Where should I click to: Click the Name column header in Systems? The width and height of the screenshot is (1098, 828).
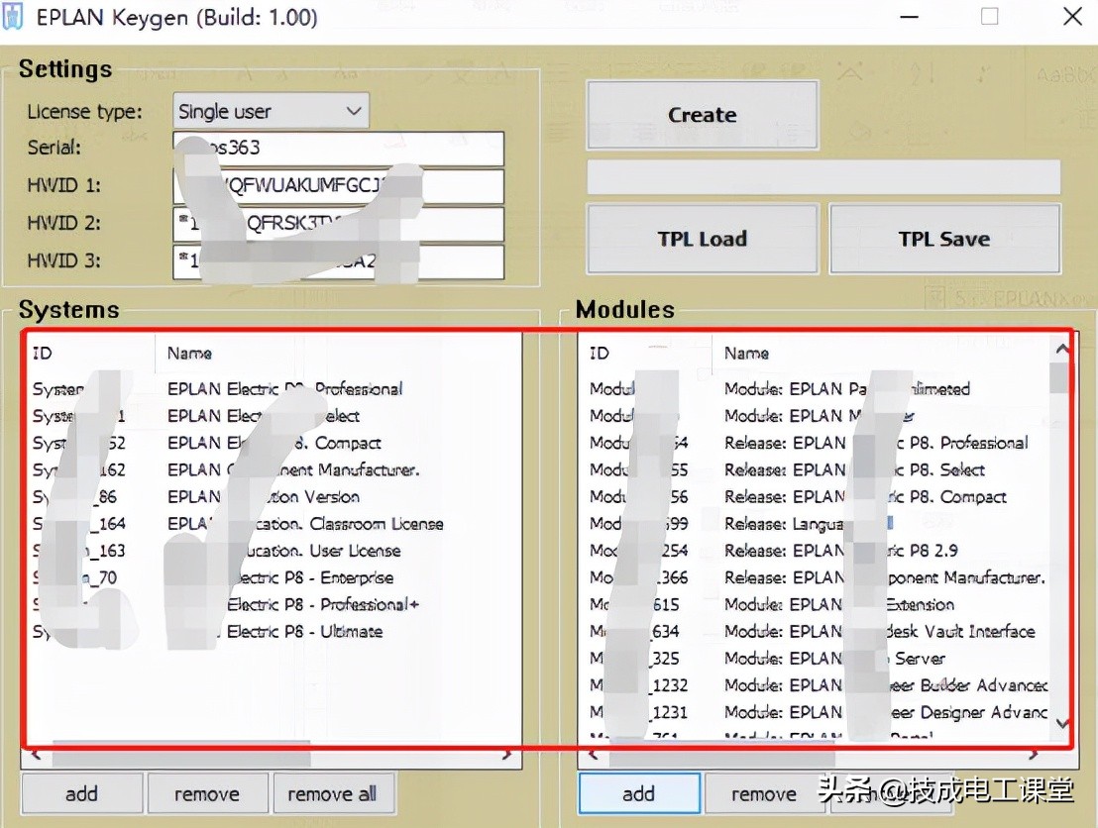(x=338, y=353)
